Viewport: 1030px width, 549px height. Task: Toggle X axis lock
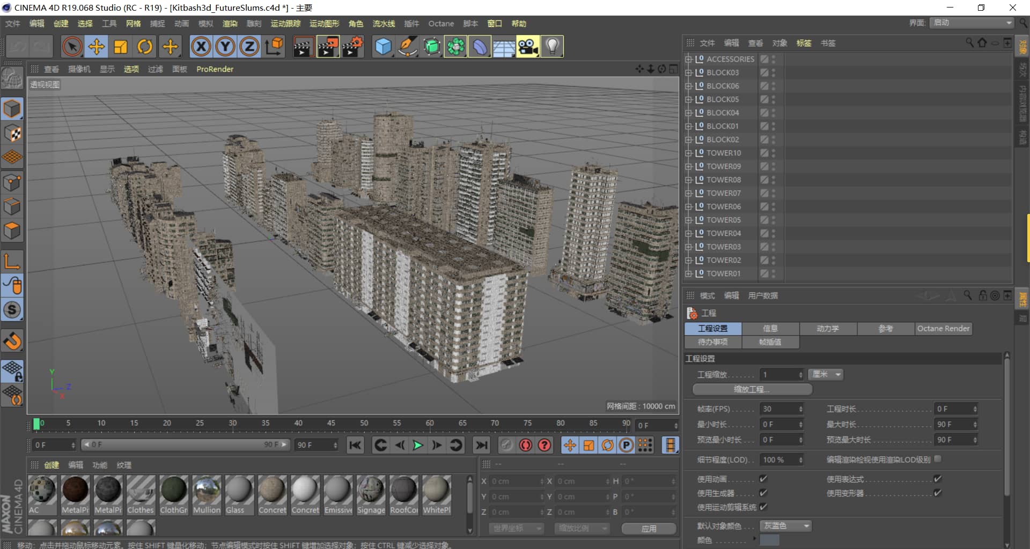[x=201, y=47]
